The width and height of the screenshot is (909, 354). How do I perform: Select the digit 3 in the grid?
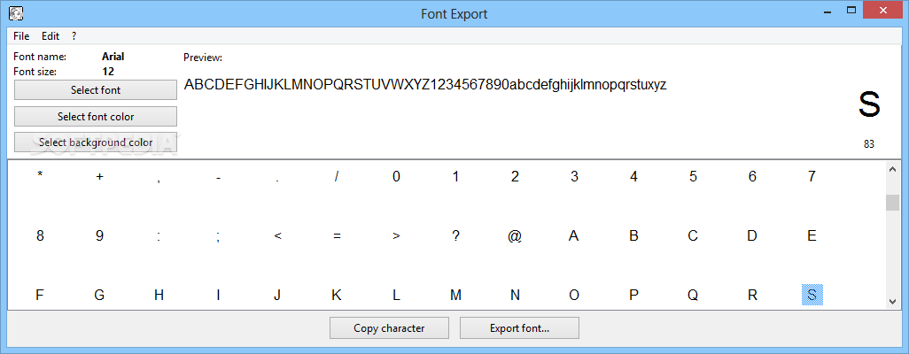pyautogui.click(x=574, y=177)
